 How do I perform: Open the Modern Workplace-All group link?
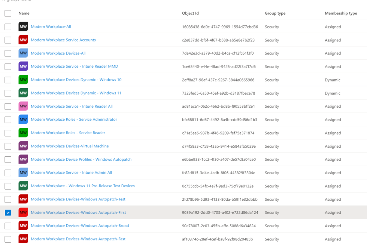click(x=51, y=27)
